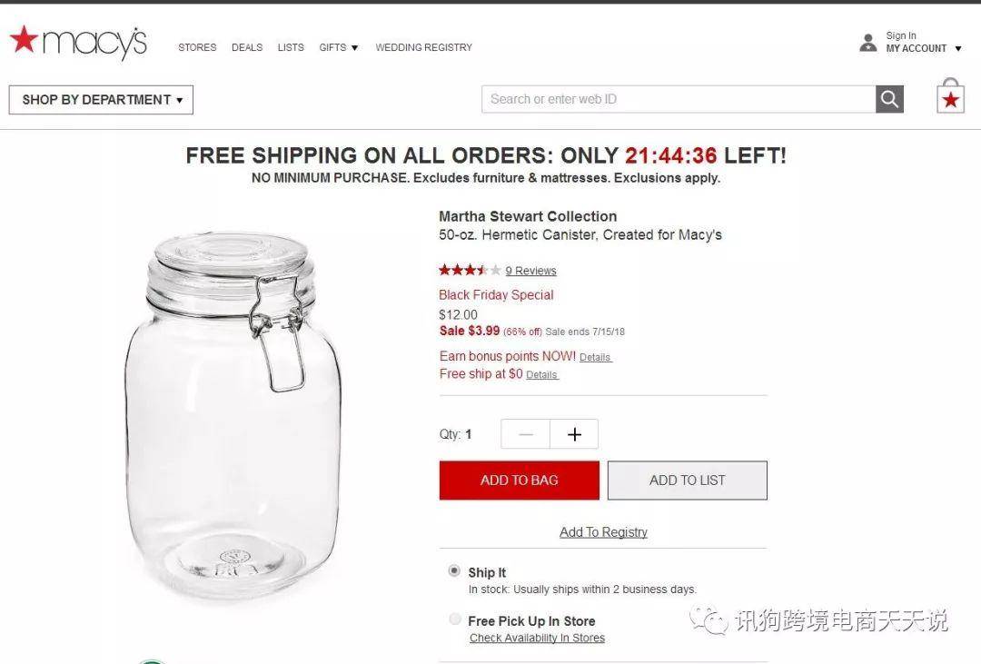This screenshot has height=664, width=981.
Task: Decrease quantity with minus button
Action: 526,434
